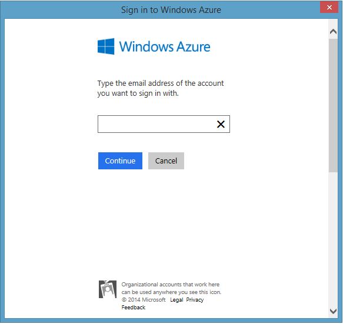343x324 pixels.
Task: Click the Cancel button
Action: [x=166, y=161]
